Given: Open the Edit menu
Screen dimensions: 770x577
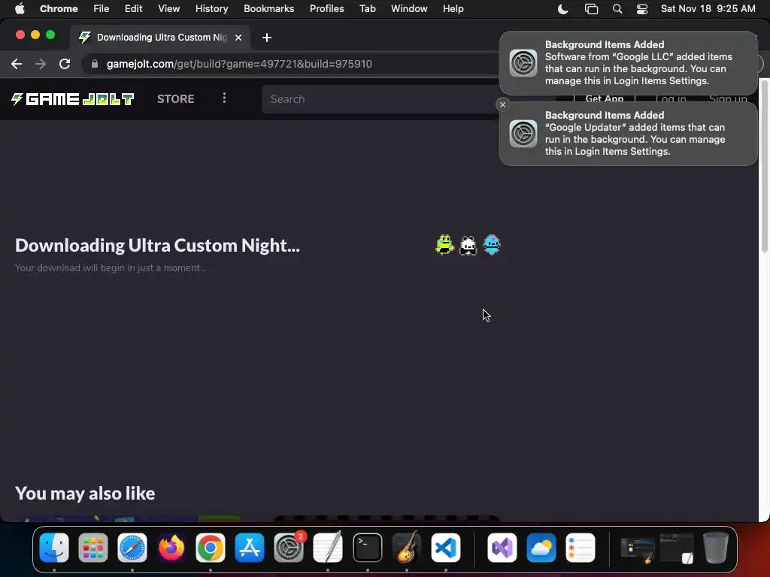Looking at the screenshot, I should coord(133,9).
